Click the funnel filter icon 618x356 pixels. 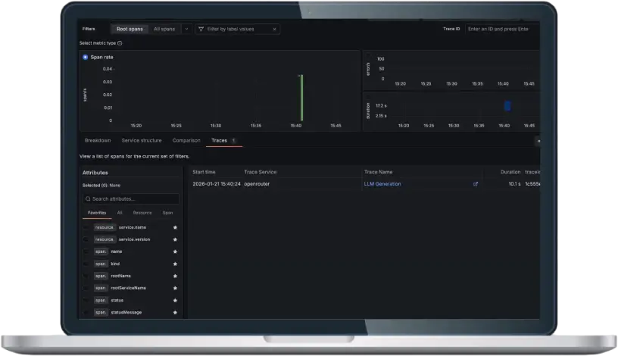click(201, 30)
